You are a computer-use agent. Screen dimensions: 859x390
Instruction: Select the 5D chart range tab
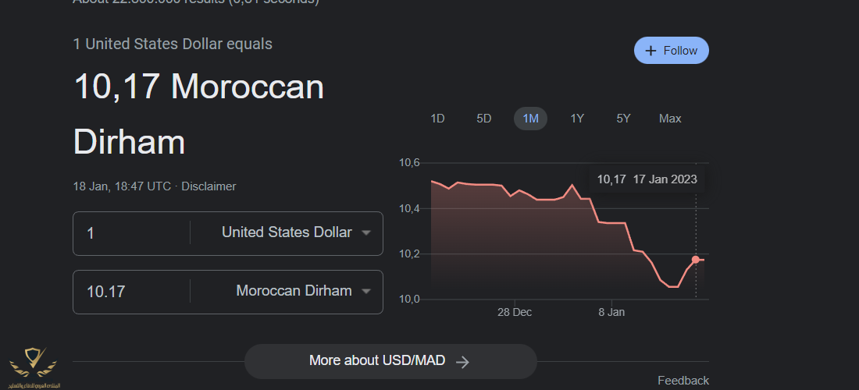(484, 119)
